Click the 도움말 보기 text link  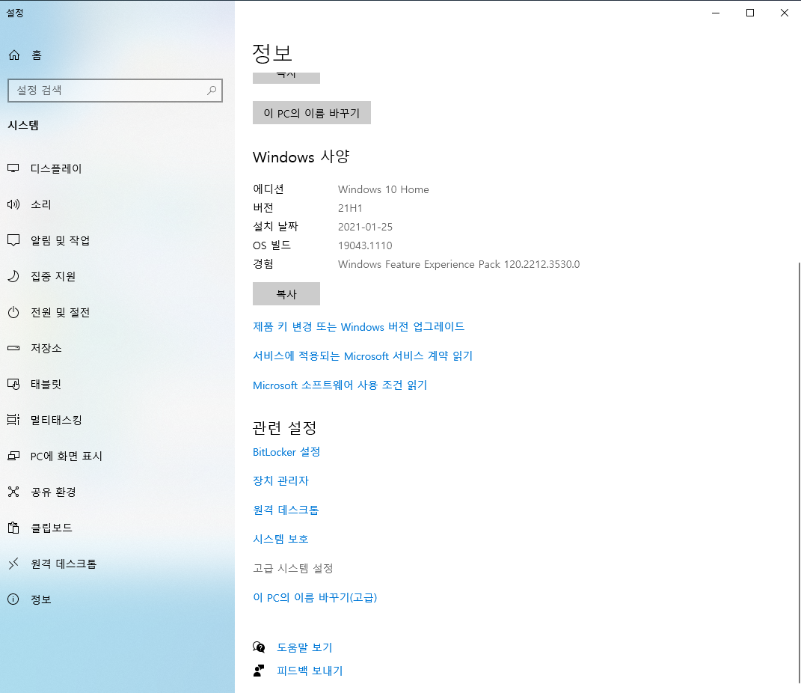[304, 647]
